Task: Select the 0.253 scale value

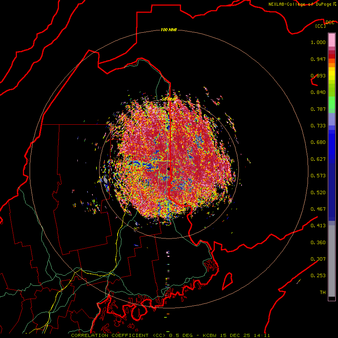Action: pyautogui.click(x=318, y=276)
